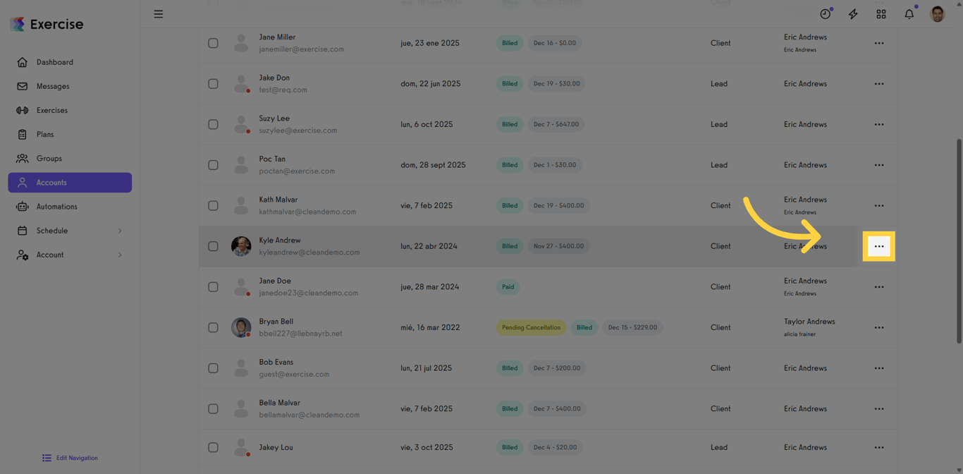This screenshot has width=963, height=474.
Task: Open Kyle Andrew's profile photo
Action: pos(241,246)
